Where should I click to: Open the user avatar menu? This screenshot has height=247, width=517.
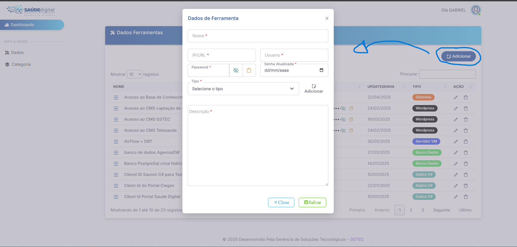pyautogui.click(x=476, y=10)
